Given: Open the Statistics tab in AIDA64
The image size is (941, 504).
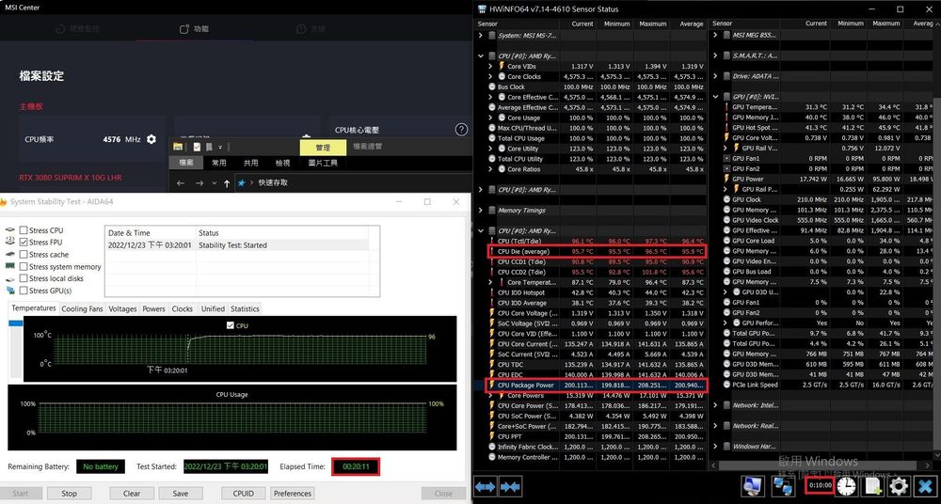Looking at the screenshot, I should pos(245,308).
